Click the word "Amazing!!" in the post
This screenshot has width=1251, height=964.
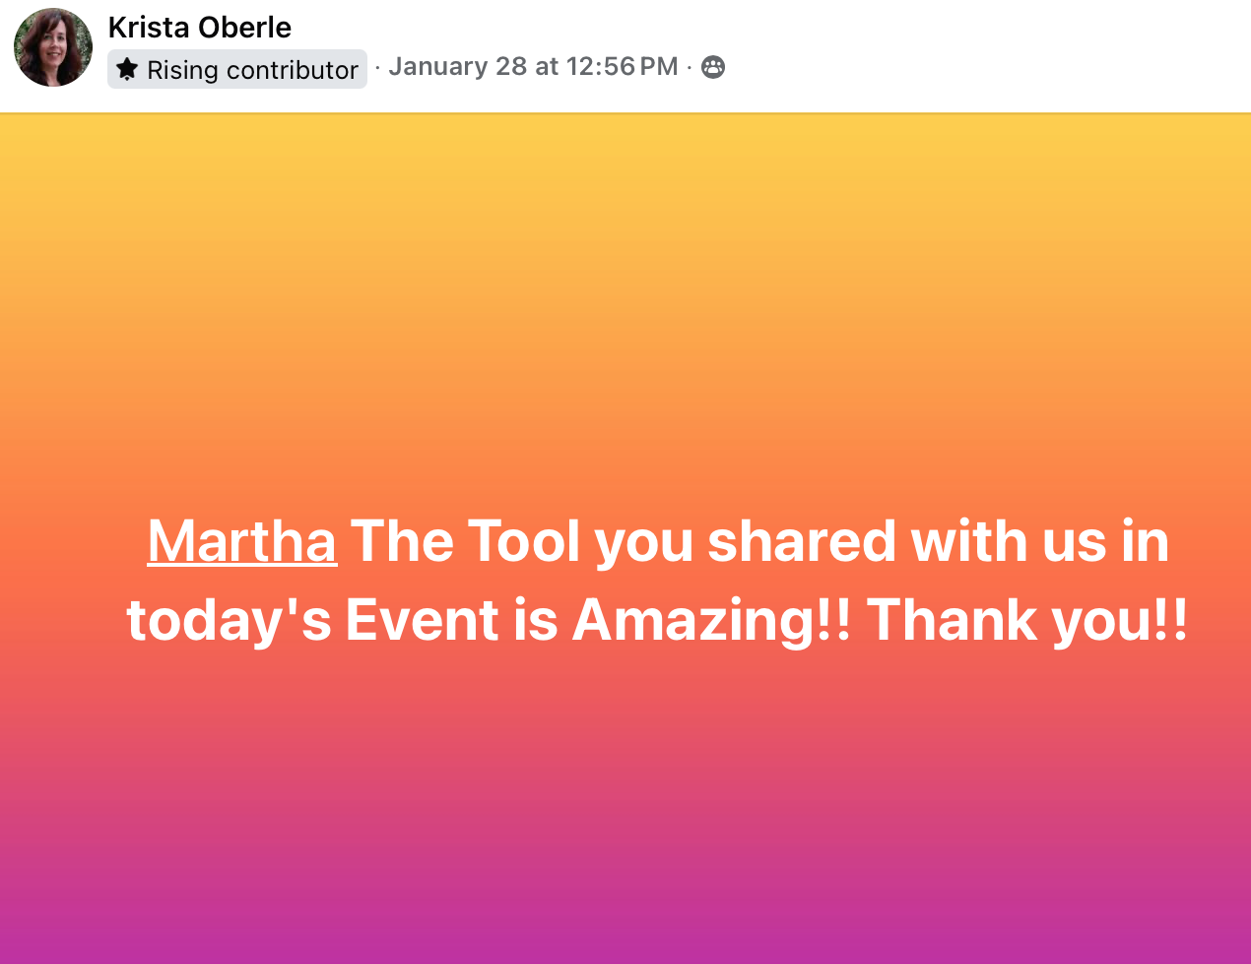click(711, 620)
